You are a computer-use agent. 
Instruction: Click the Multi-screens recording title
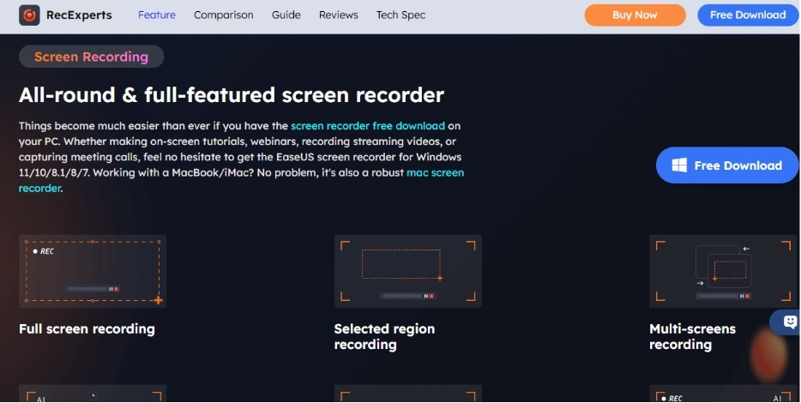[x=692, y=337]
